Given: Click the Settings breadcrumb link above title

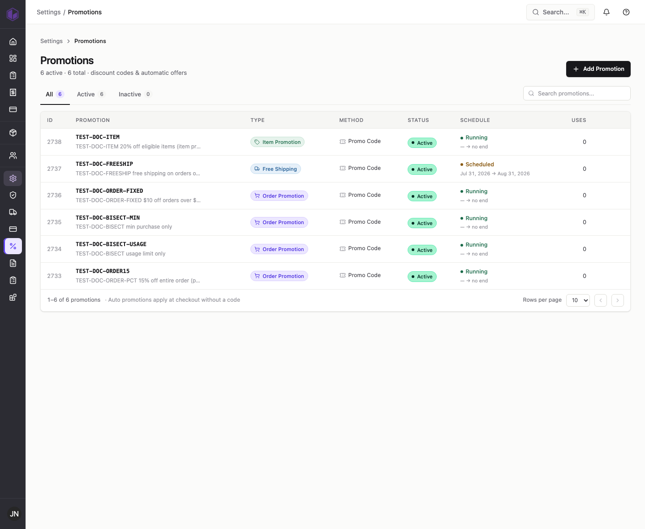Looking at the screenshot, I should tap(52, 41).
